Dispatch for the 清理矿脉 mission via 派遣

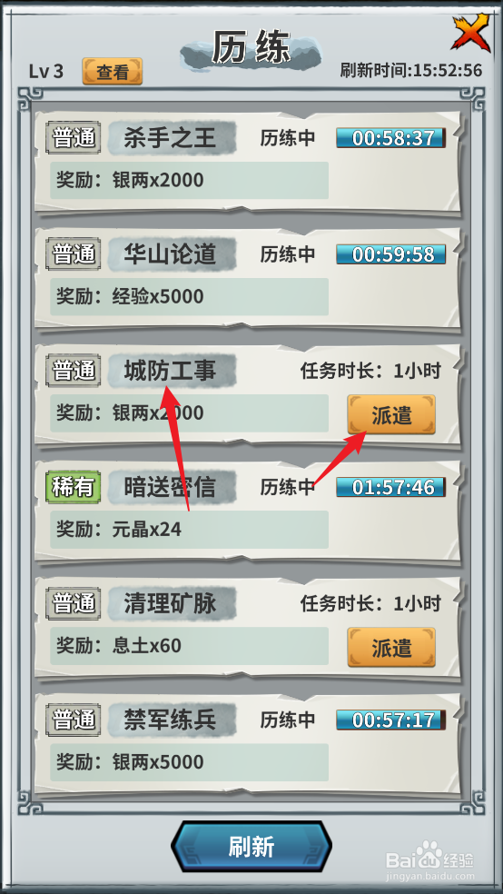point(391,647)
